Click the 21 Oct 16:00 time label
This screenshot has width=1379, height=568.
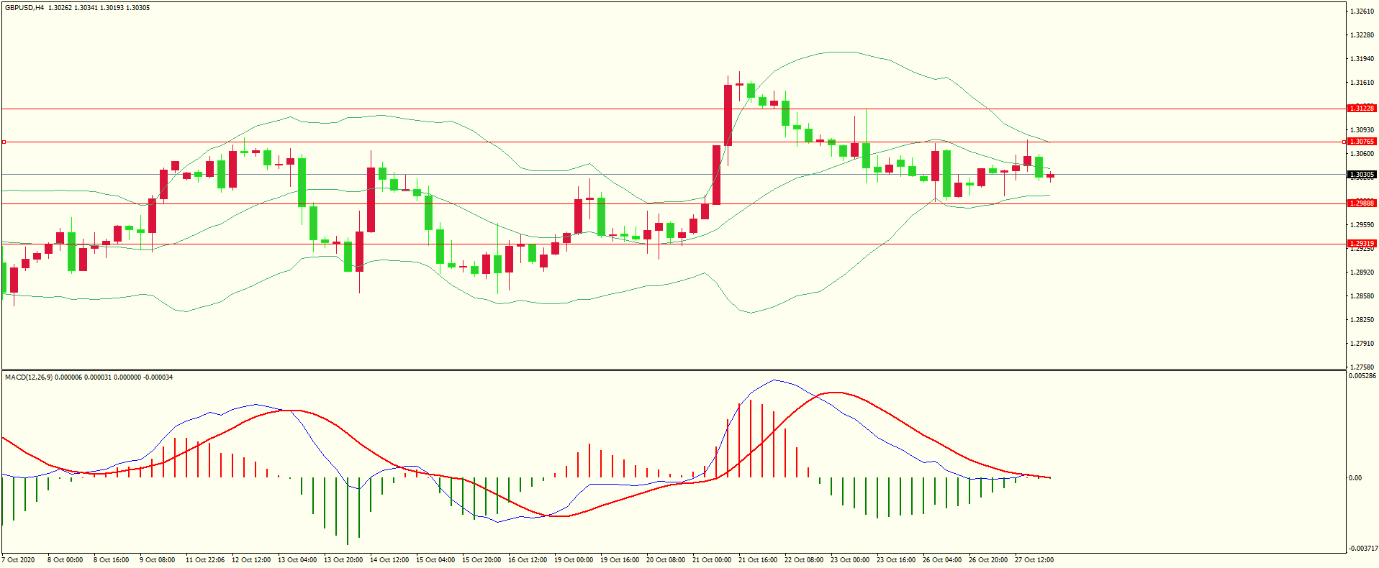pos(758,560)
